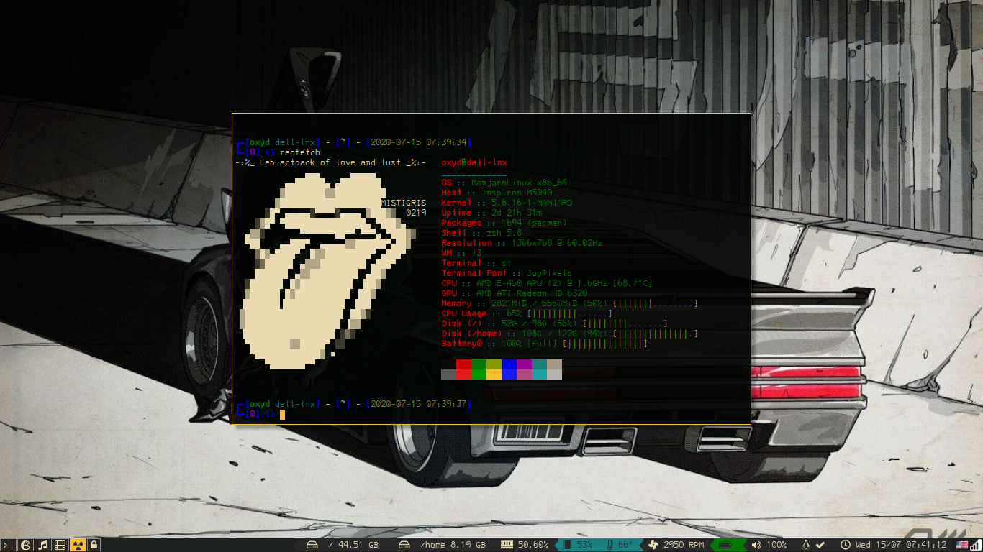Click the Tux penguin updates indicator
Screen dimensions: 983x552
pyautogui.click(x=806, y=545)
